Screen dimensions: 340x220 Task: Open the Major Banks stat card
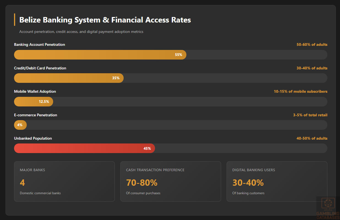tap(64, 181)
